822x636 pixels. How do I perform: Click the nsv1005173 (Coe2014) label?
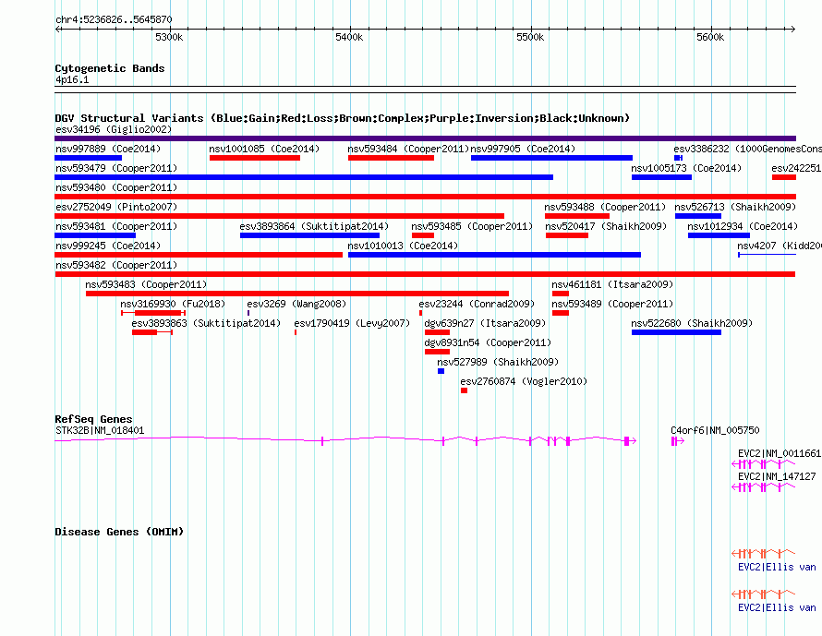(x=686, y=168)
